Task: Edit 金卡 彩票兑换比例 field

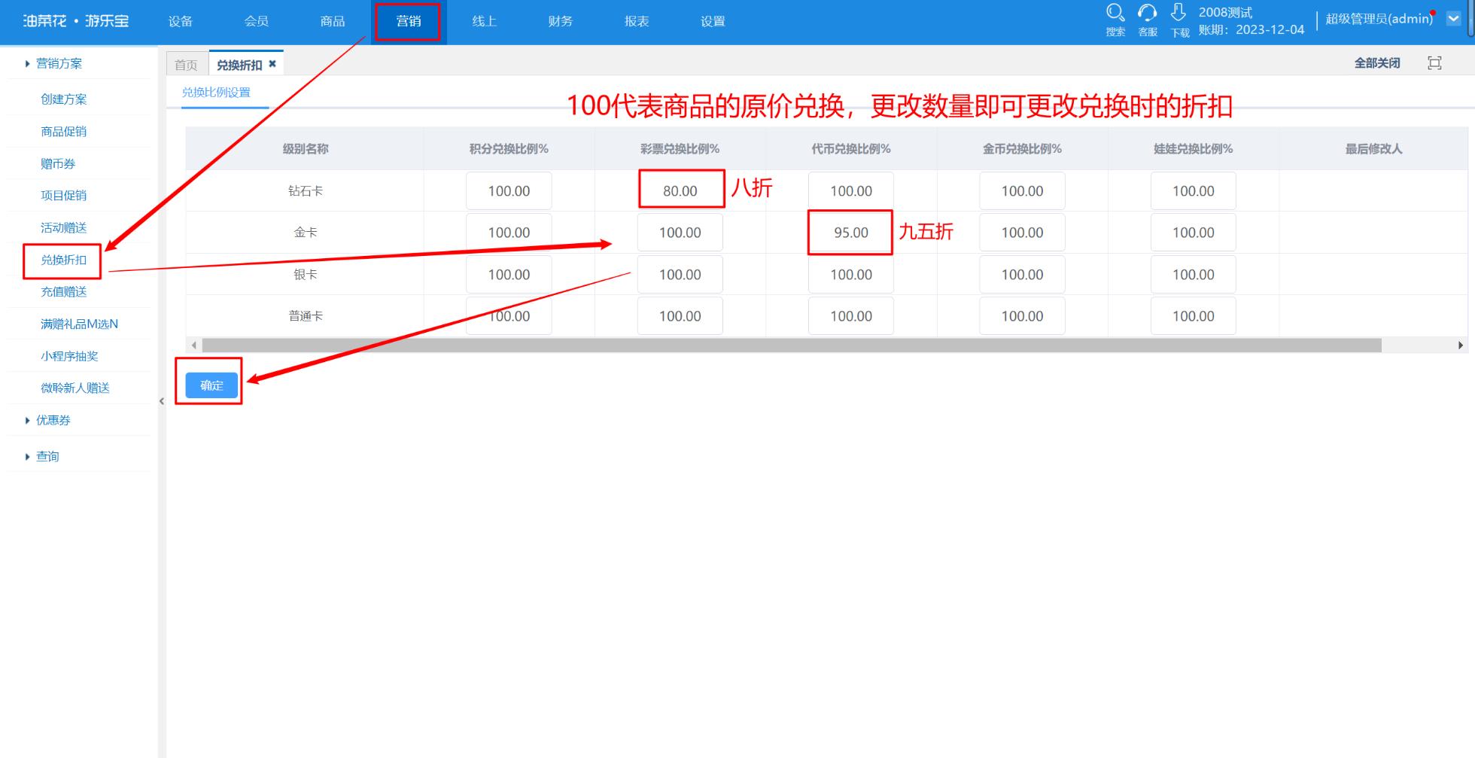Action: click(680, 233)
